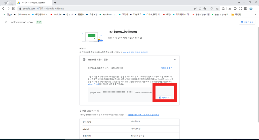Click the 준비됨 status badge
259x140 pixels.
39,22
